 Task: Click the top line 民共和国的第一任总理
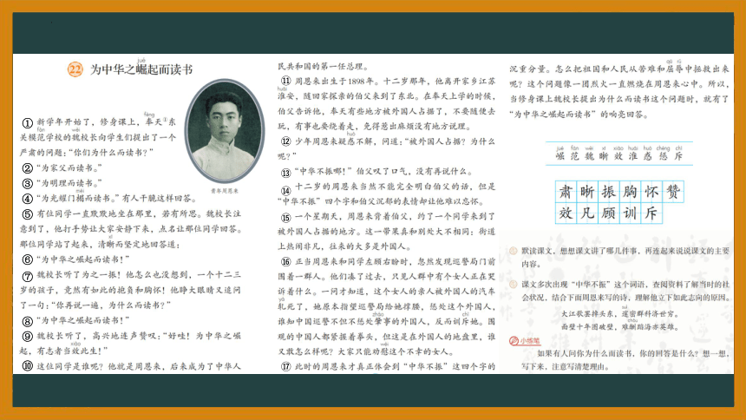click(x=323, y=66)
